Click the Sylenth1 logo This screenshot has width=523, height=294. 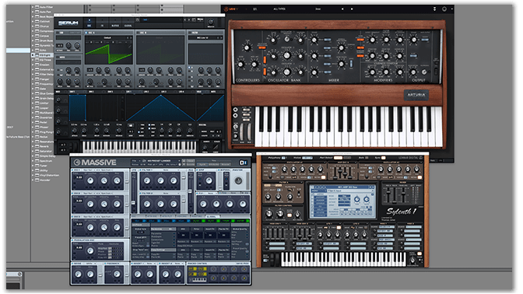pyautogui.click(x=402, y=212)
